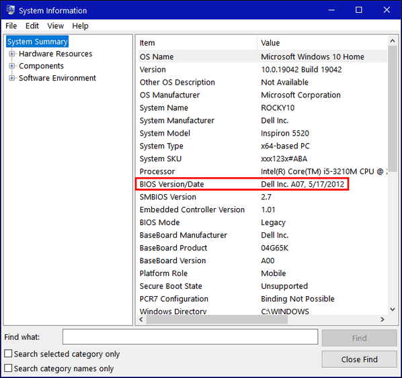Select the BIOS Mode row
402x378 pixels.
coord(263,222)
